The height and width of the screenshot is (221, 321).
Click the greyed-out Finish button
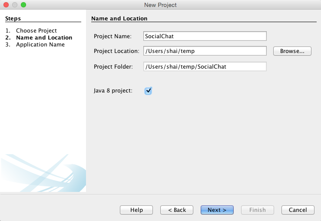tap(257, 210)
